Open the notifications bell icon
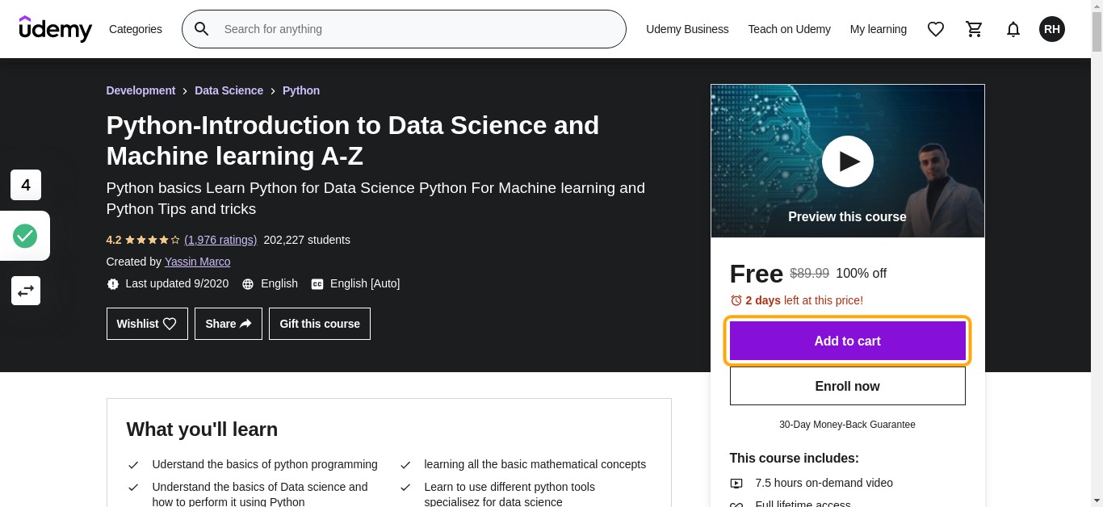 (x=1013, y=29)
